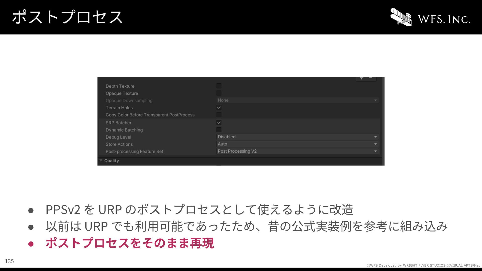Open the Store Actions Auto dropdown

[297, 144]
